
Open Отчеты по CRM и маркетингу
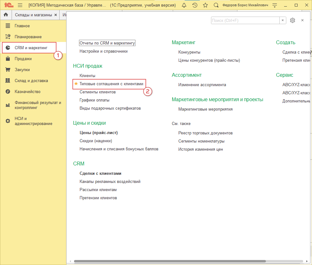tap(107, 43)
